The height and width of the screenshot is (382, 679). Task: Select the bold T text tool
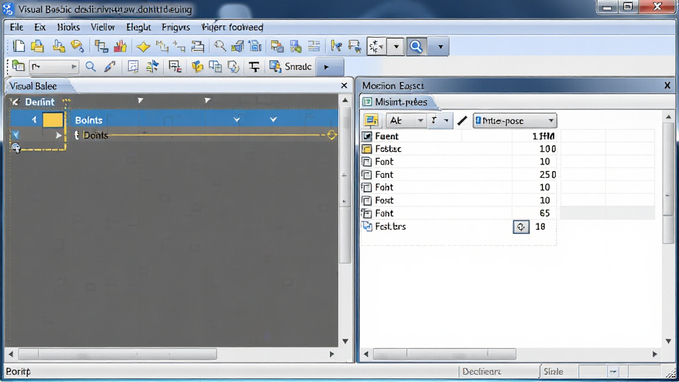point(254,66)
